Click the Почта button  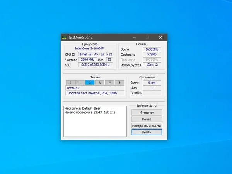tap(147, 119)
